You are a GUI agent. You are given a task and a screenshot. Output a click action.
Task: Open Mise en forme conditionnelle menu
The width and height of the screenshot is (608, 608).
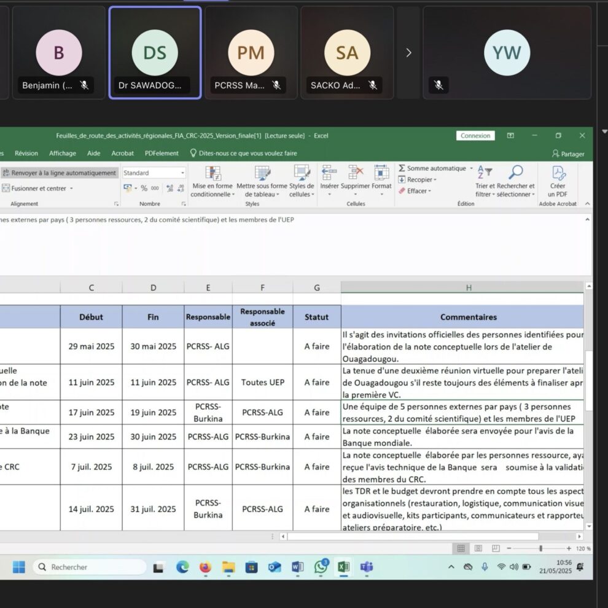coord(212,182)
